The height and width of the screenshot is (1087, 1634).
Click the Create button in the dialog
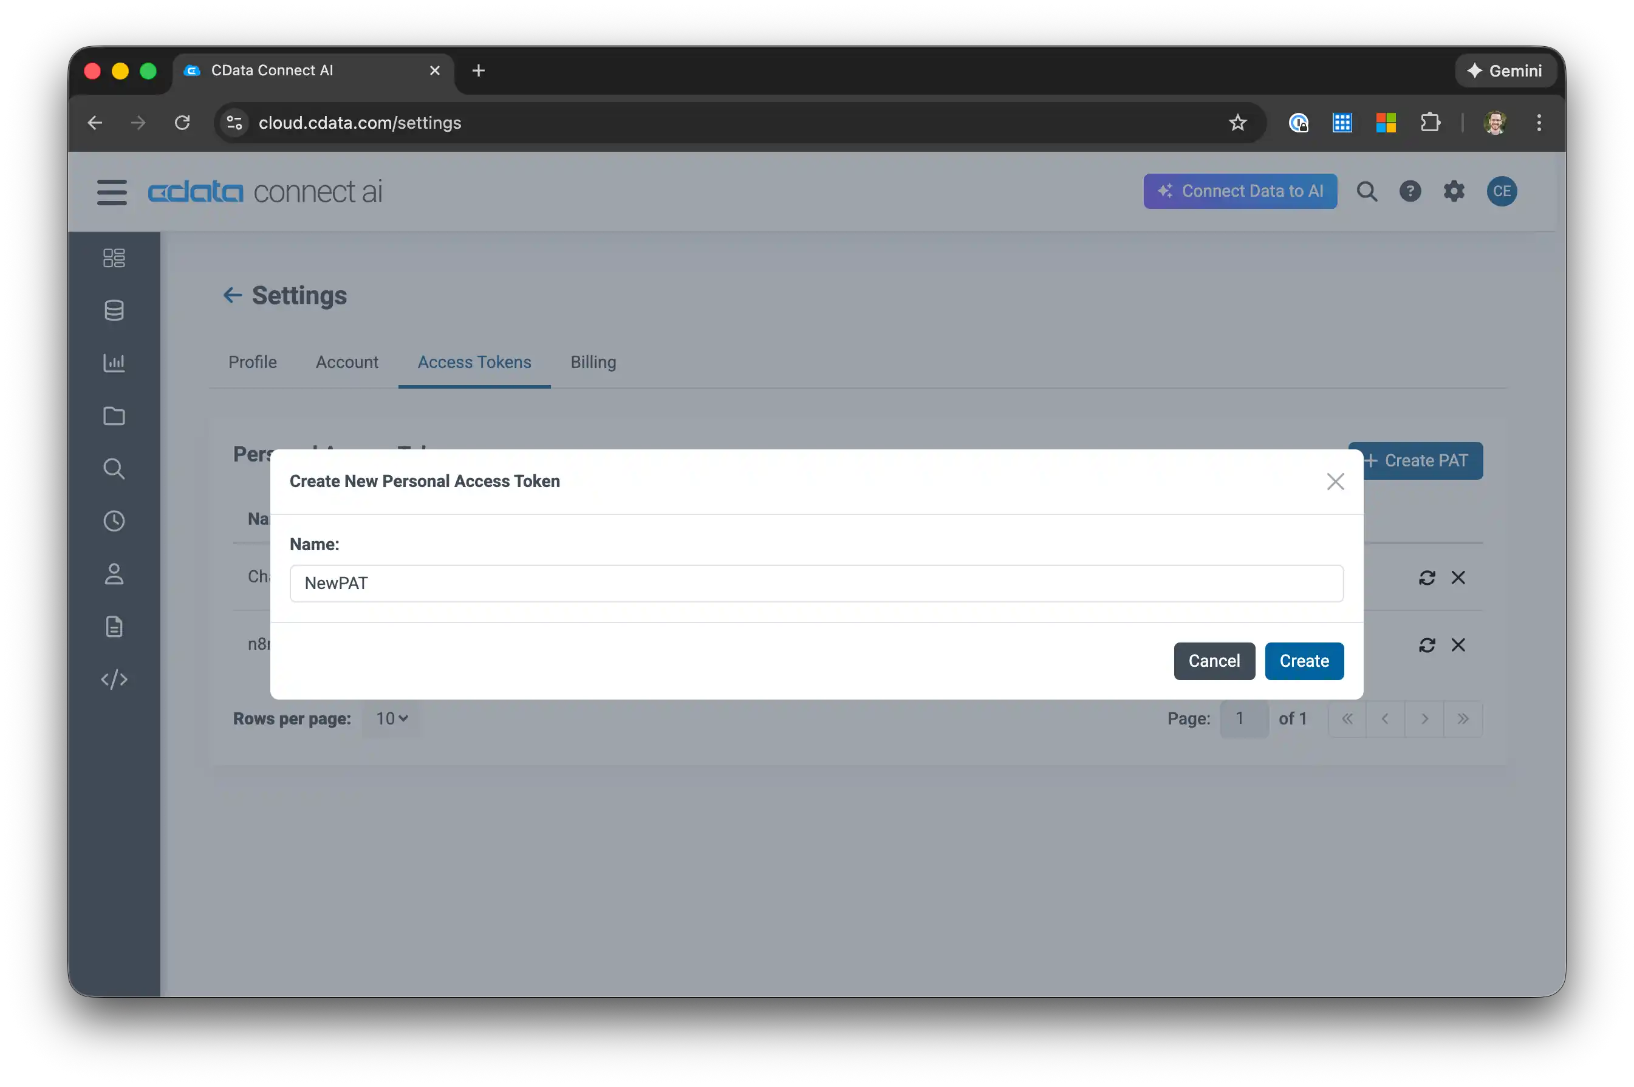pos(1304,661)
